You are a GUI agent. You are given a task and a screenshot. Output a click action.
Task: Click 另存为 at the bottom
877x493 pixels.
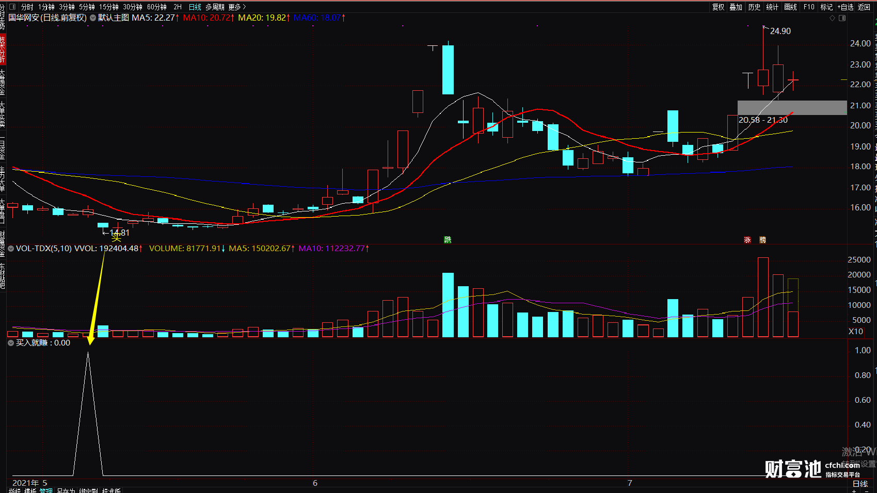[66, 490]
